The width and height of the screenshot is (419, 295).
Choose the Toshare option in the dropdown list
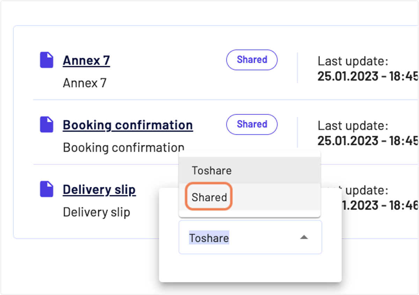(250, 170)
